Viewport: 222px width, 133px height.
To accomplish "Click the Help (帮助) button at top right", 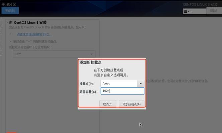I will click(214, 11).
